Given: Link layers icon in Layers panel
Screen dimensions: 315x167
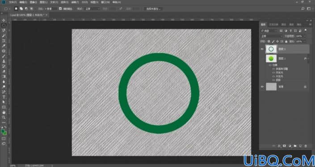Looking at the screenshot, I should (274, 146).
